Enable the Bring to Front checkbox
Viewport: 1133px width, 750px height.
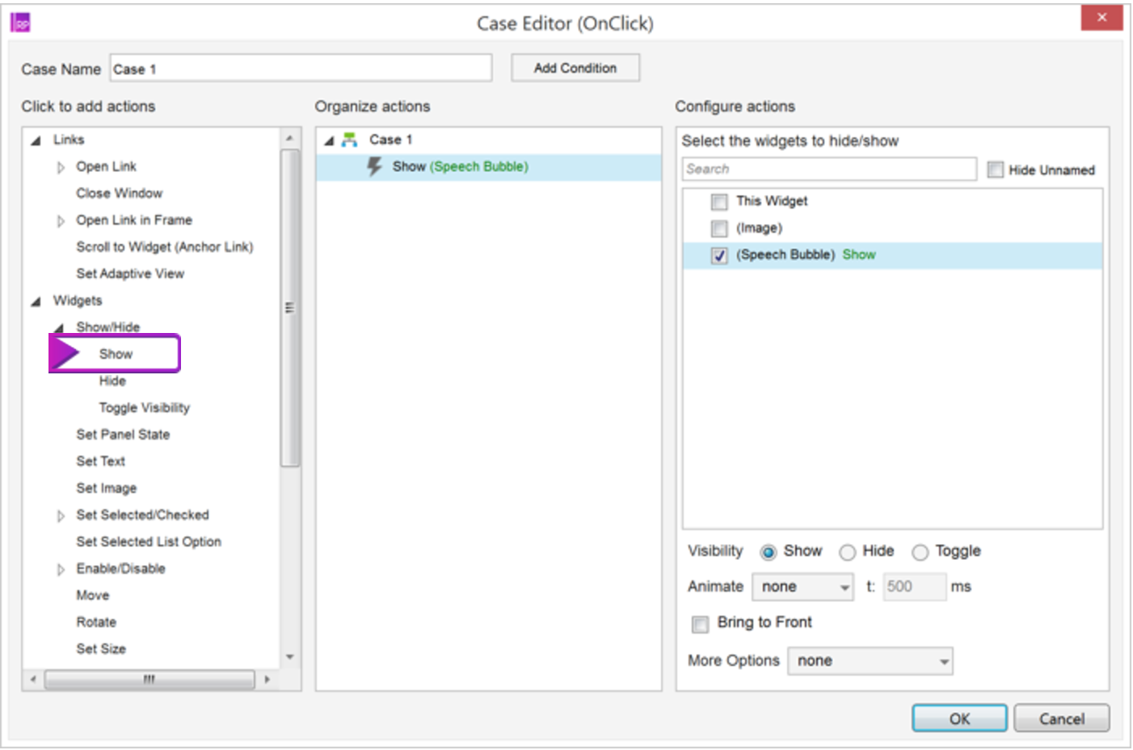coord(700,624)
